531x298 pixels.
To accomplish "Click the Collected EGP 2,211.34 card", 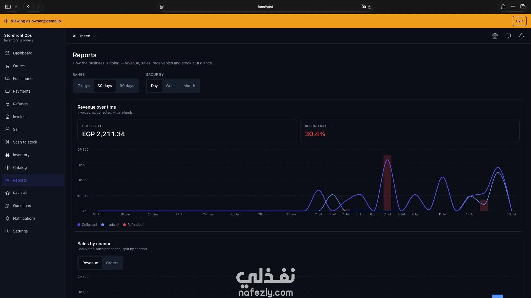I will point(187,131).
